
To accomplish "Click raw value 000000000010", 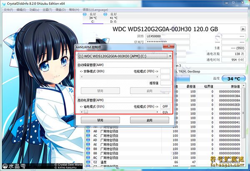I will click(x=230, y=118).
